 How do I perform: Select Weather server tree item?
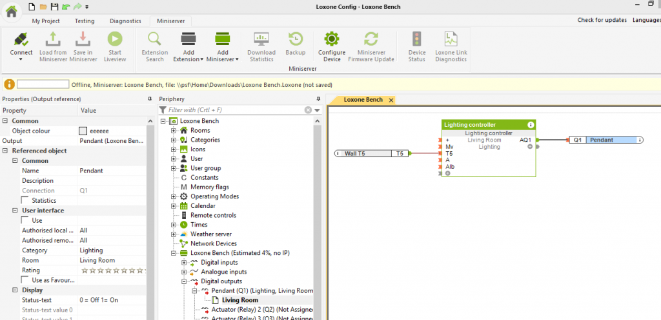tap(211, 234)
